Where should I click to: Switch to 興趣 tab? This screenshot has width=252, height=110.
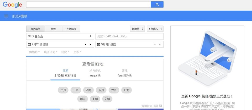(x=124, y=73)
